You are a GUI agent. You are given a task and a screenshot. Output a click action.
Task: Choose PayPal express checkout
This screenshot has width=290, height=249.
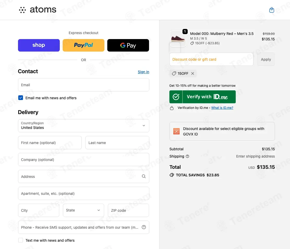tap(84, 45)
